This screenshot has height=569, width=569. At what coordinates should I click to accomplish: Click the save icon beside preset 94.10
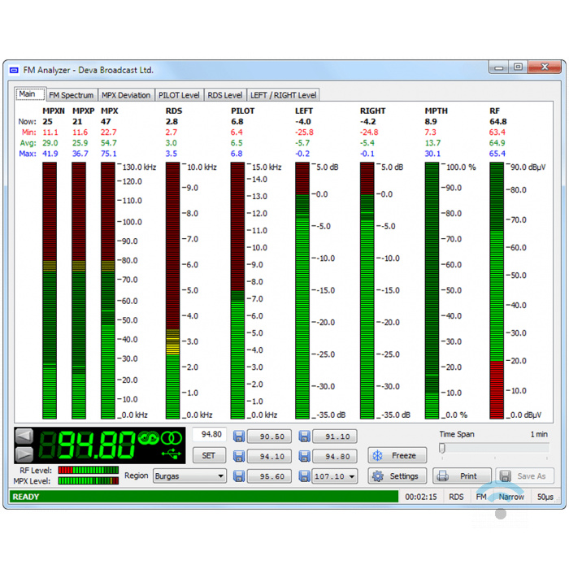240,456
